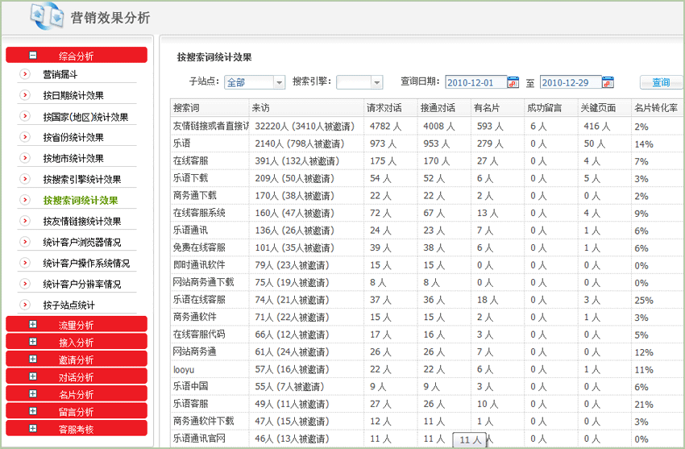Click search term 友情链接或者直接访 row
Viewport: 685px width, 449px height.
tap(211, 127)
